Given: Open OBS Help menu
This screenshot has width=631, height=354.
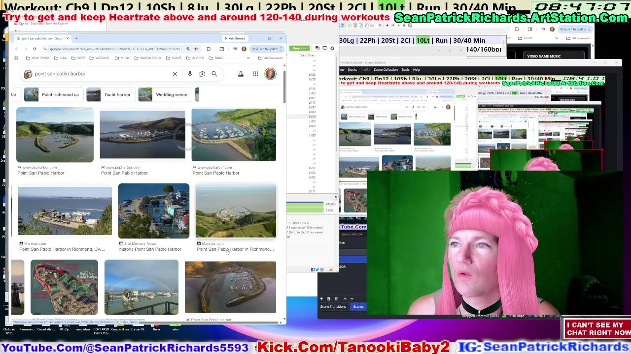Looking at the screenshot, I should pos(417,70).
